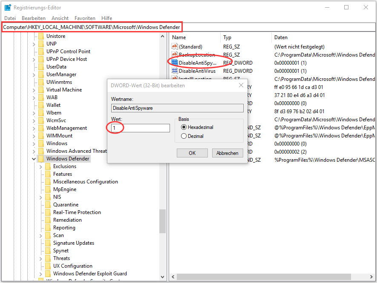Viewport: 377px width, 283px height.
Task: Click the DisableAntiVirus REG_DWORD icon
Action: coord(175,71)
